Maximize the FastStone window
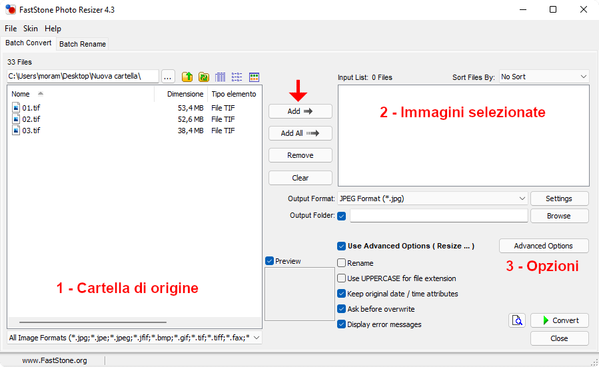The image size is (599, 367). pyautogui.click(x=553, y=9)
